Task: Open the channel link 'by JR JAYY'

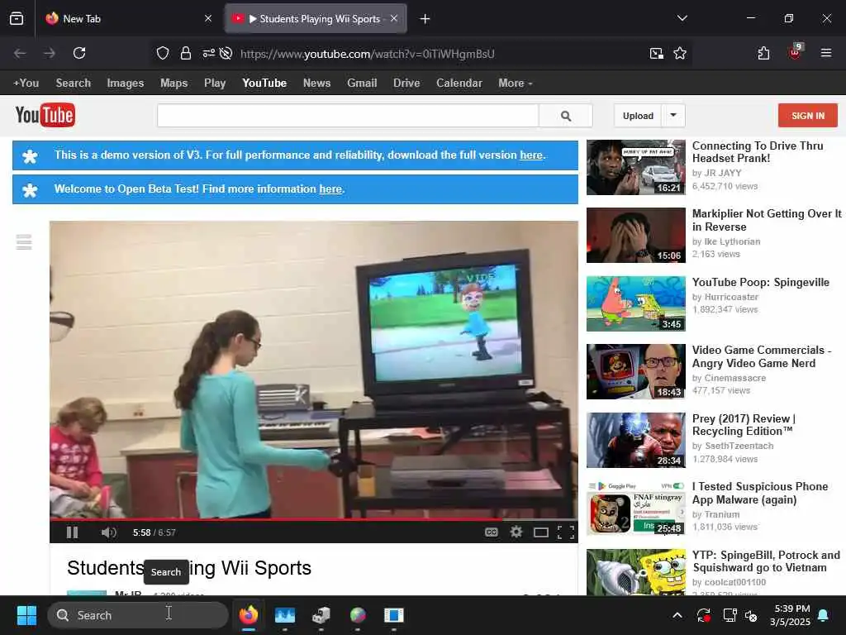Action: [x=717, y=174]
